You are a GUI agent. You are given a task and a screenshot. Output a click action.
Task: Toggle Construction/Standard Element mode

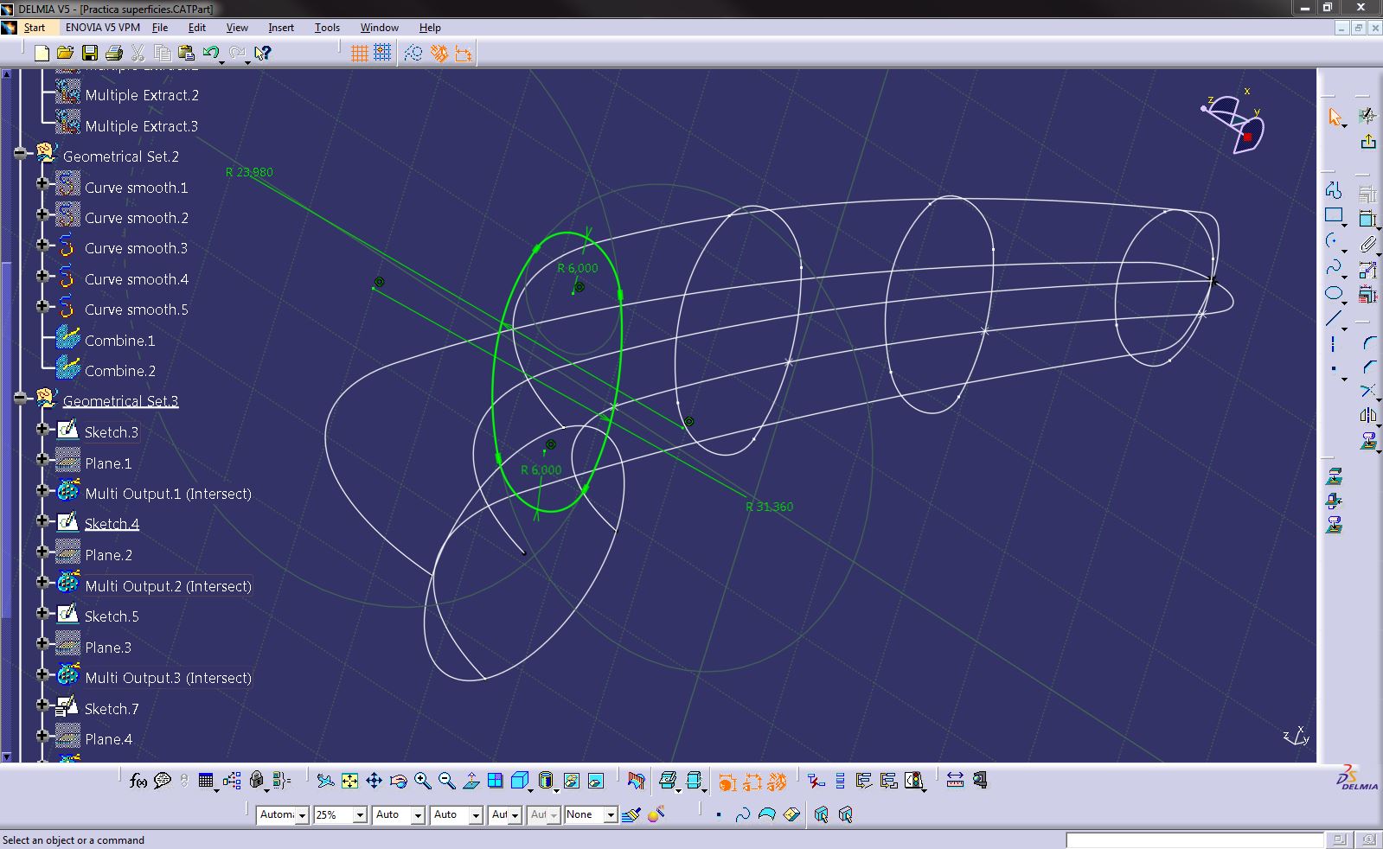413,54
